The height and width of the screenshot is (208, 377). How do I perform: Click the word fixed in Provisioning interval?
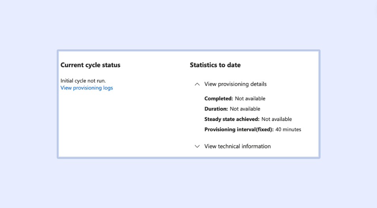click(265, 129)
